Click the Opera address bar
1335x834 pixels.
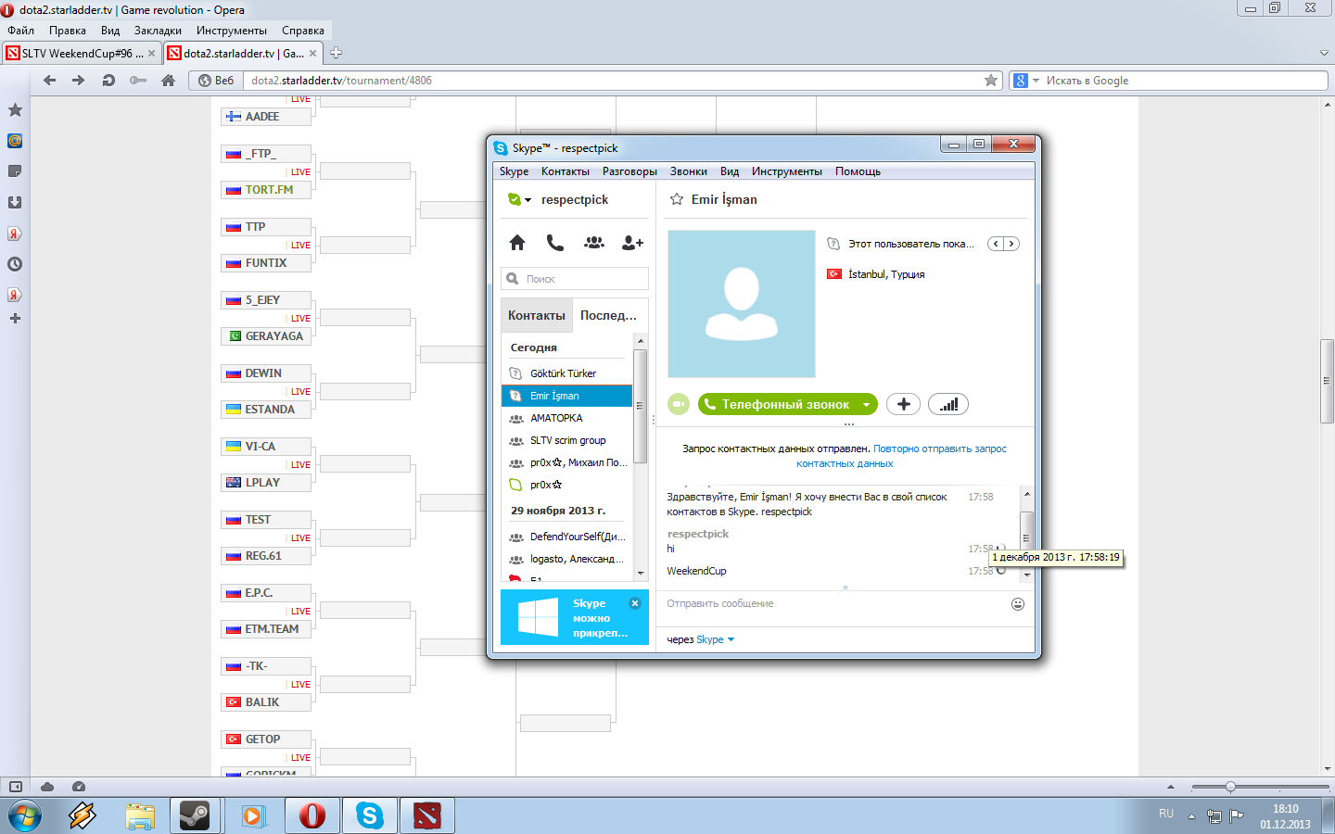(x=612, y=81)
